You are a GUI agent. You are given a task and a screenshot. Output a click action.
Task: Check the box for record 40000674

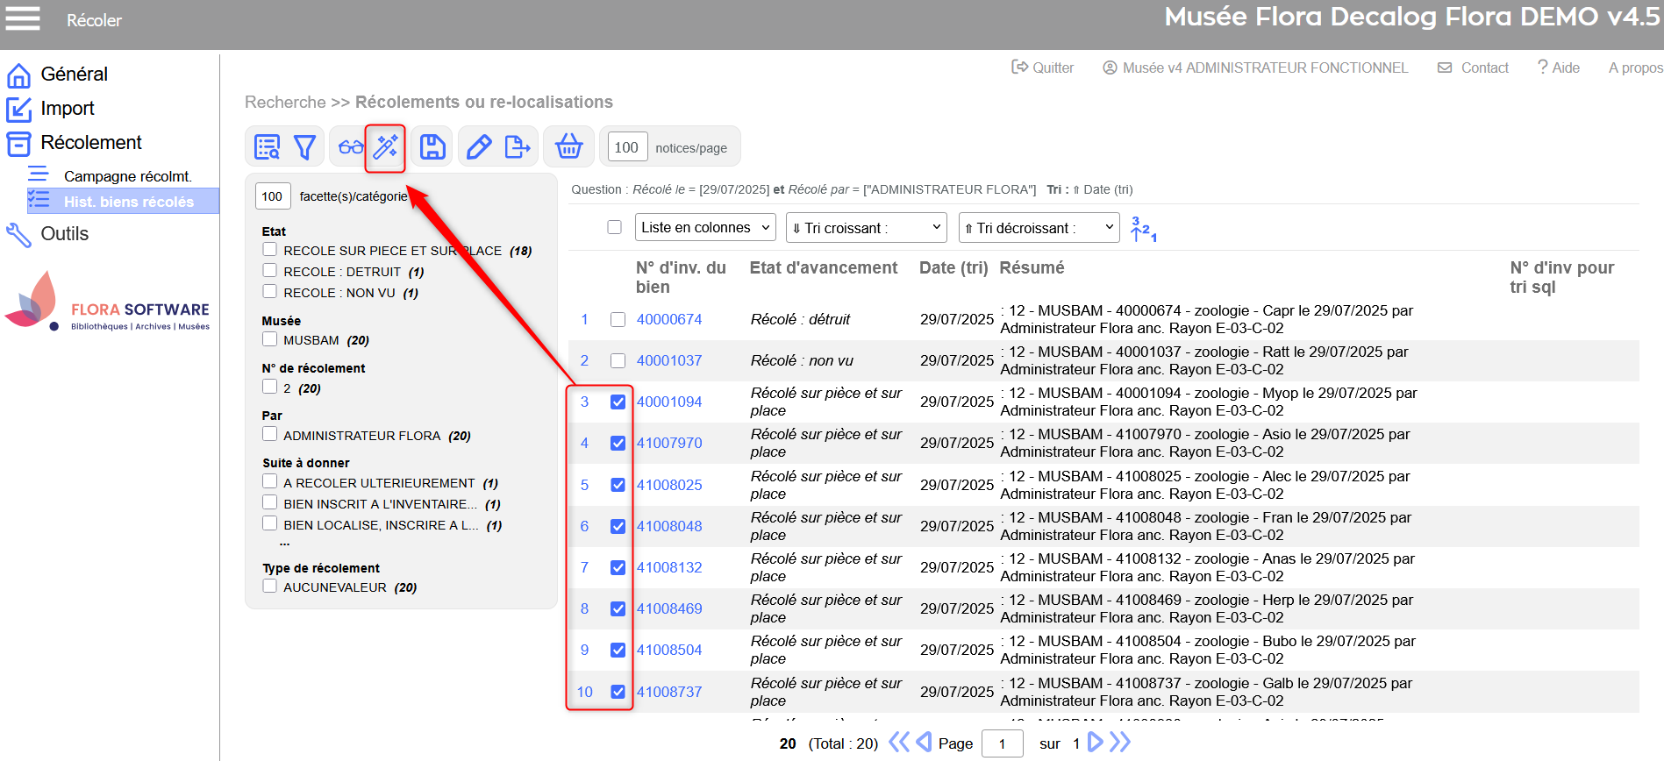[x=618, y=320]
